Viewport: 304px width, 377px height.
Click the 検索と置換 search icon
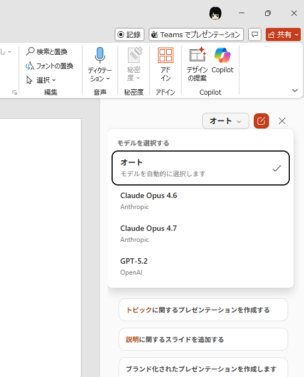[x=30, y=51]
